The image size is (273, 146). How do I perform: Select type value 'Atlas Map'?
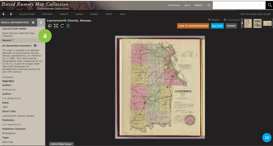[x=8, y=142]
